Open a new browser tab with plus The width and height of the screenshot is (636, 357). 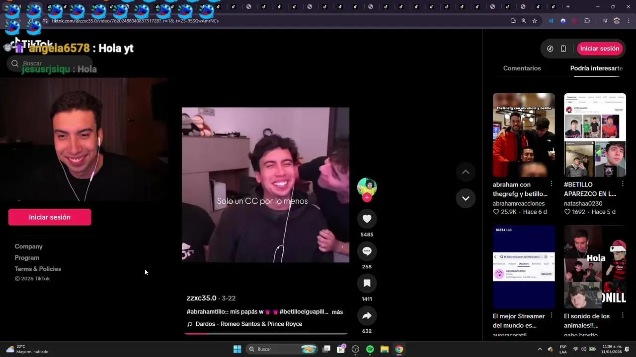(x=568, y=7)
